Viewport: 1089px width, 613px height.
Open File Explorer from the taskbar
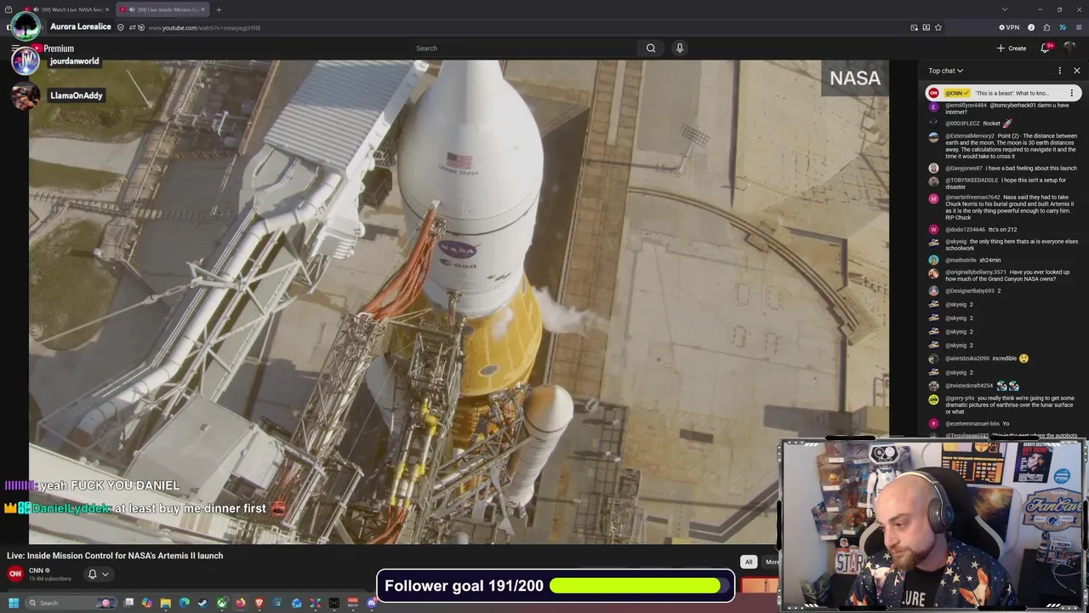click(166, 603)
